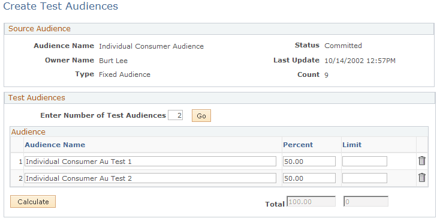The height and width of the screenshot is (221, 440).
Task: Edit the Individual Consumer Au Test 1 name field
Action: [x=150, y=162]
